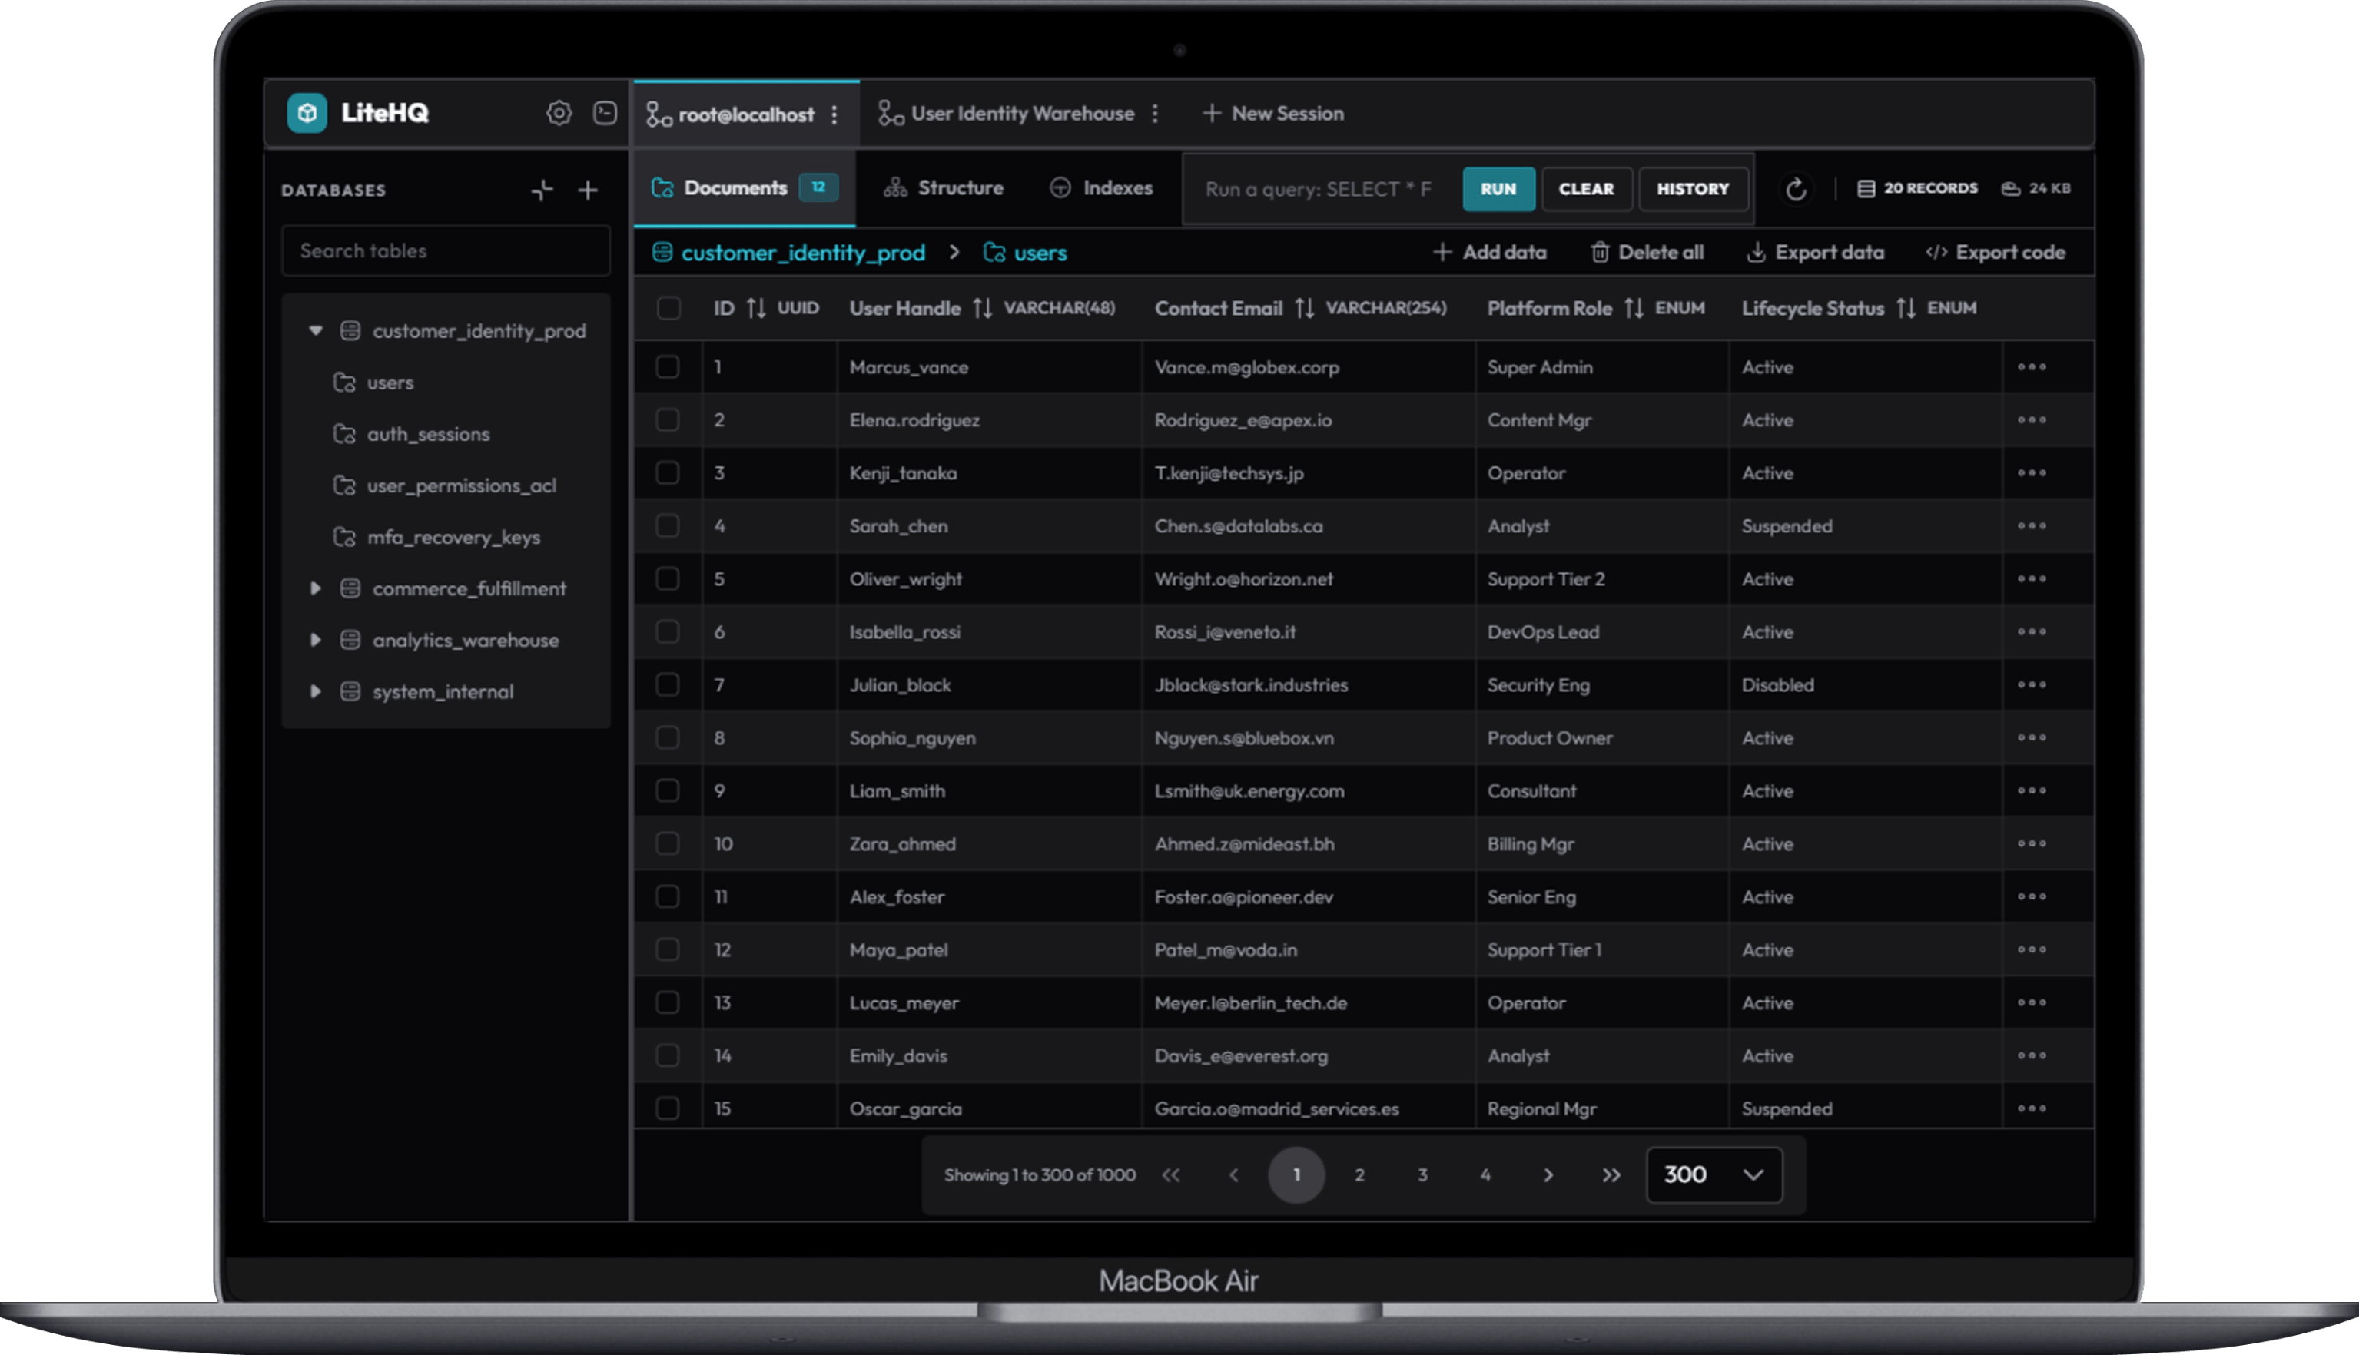This screenshot has width=2359, height=1355.
Task: Open row actions dots for Kenji_tanaka
Action: point(2032,472)
